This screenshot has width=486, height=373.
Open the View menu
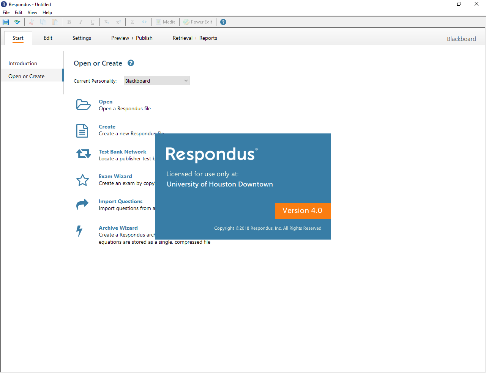point(32,13)
